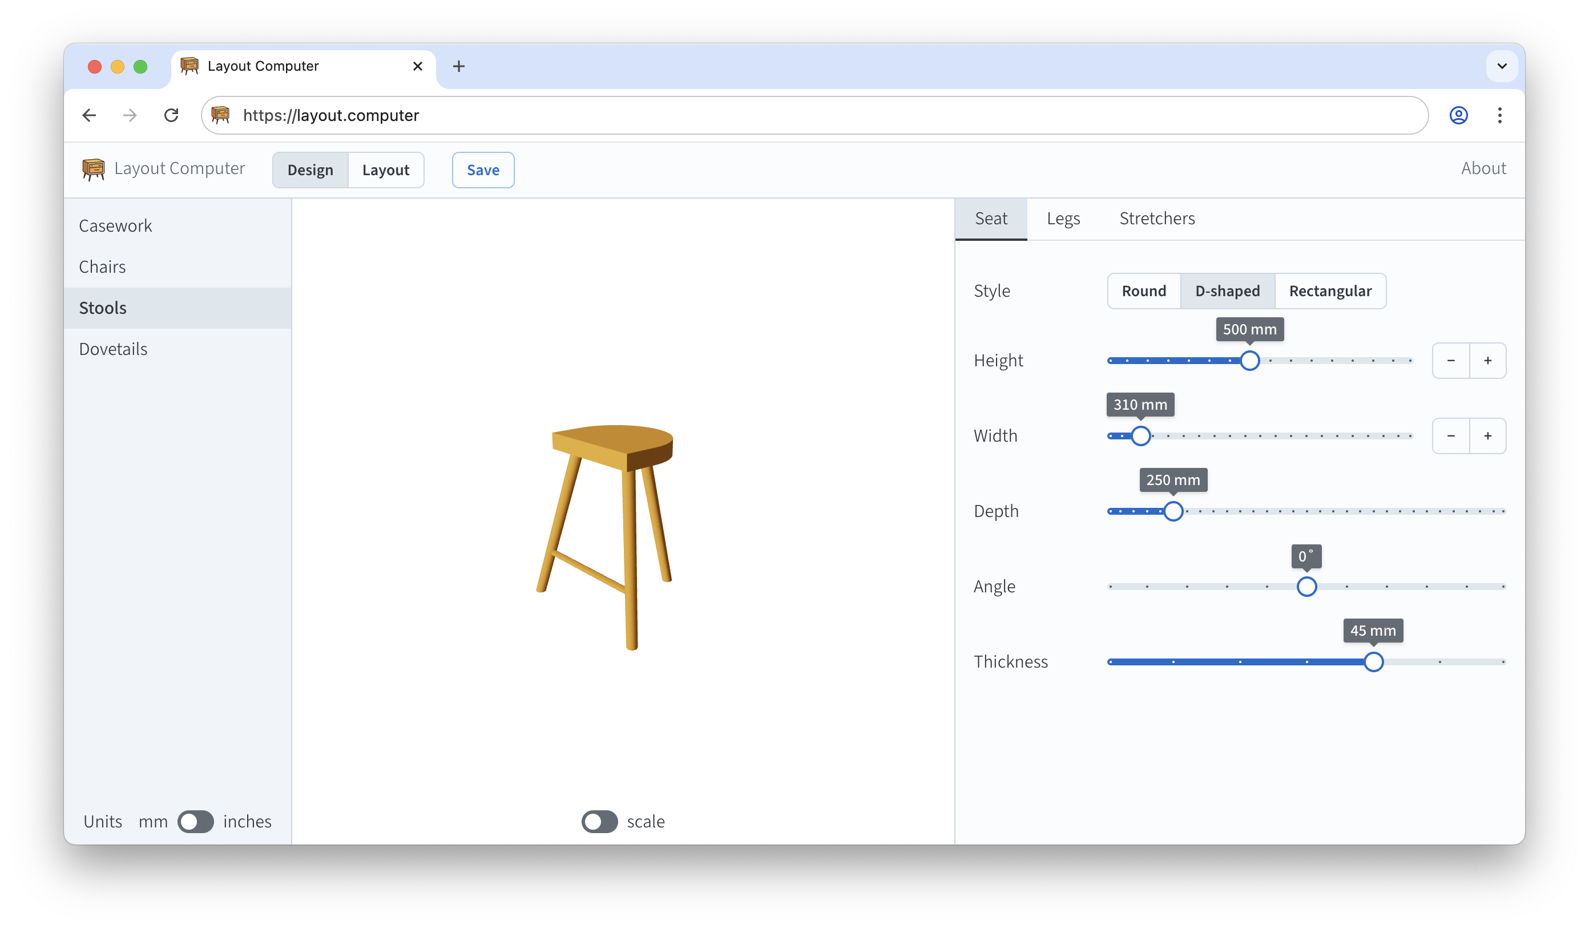Viewport: 1589px width, 929px height.
Task: Click the browser forward arrow
Action: (130, 115)
